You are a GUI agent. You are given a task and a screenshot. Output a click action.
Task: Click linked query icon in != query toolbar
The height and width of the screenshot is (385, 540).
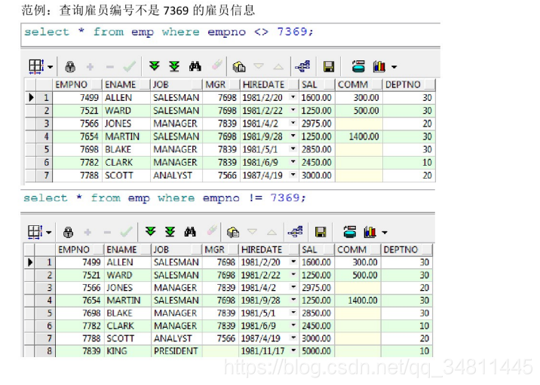tap(295, 232)
